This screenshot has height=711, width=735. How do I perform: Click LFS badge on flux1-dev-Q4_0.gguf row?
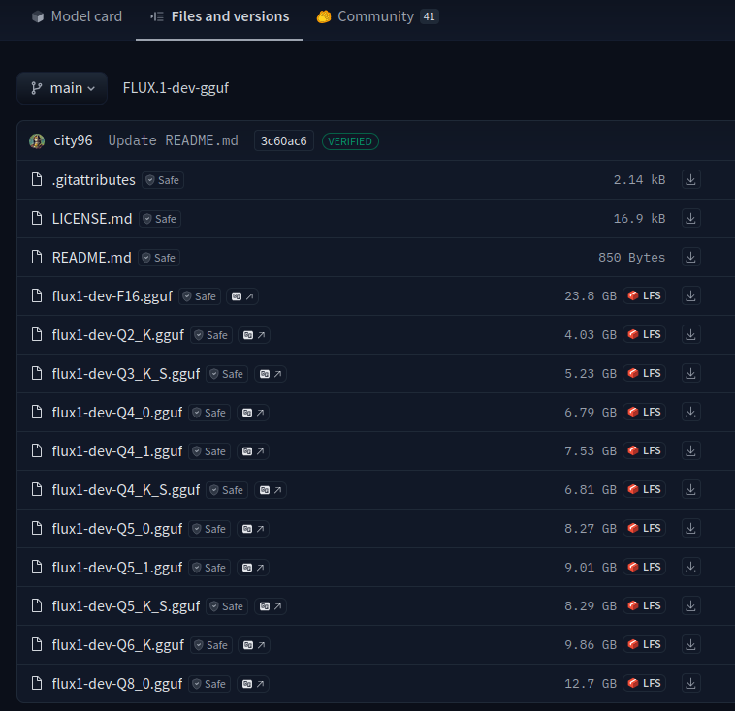pyautogui.click(x=645, y=413)
